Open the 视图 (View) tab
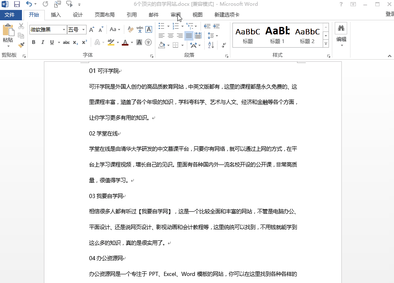The image size is (394, 283). (x=197, y=15)
